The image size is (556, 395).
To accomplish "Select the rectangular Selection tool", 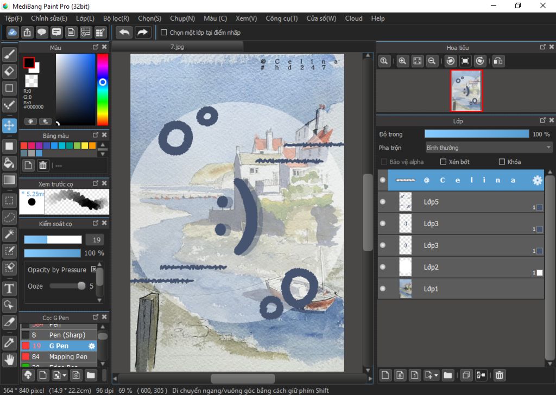I will pos(9,201).
